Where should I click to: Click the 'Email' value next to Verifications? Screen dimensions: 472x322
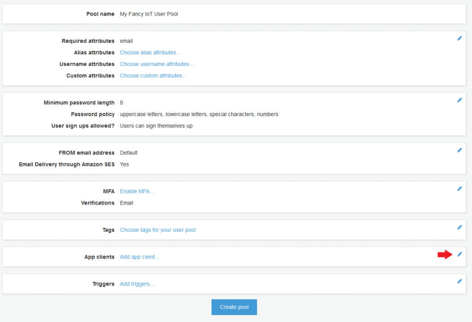126,203
